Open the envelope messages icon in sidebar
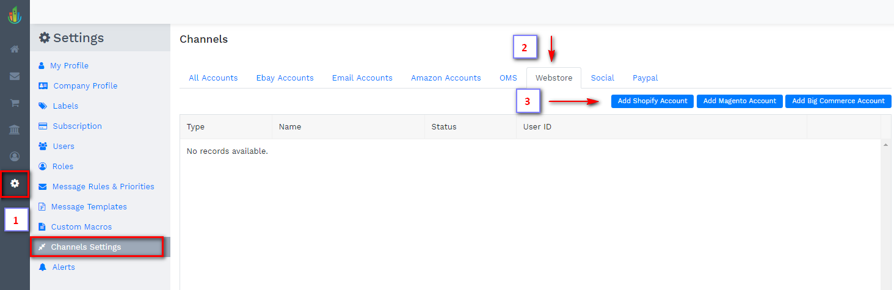 tap(15, 76)
